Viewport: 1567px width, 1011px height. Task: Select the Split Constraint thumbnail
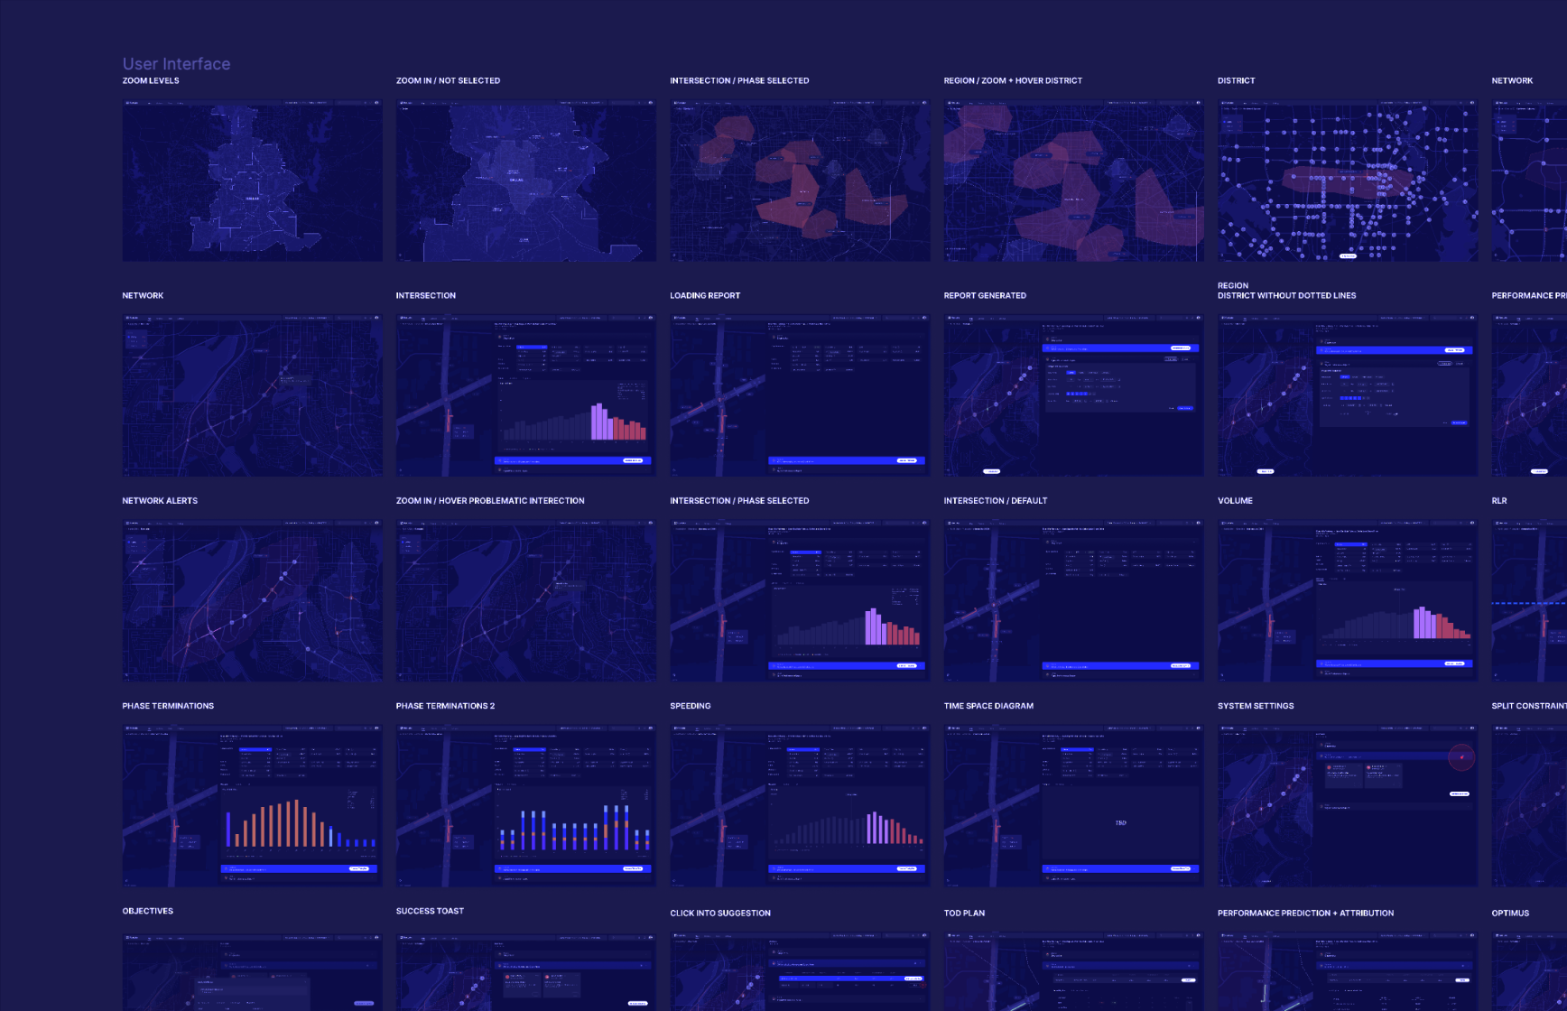[1529, 805]
